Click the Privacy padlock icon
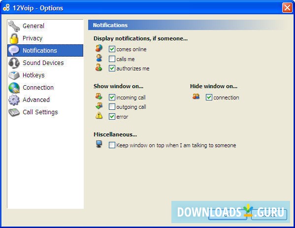This screenshot has width=295, height=228. [14, 38]
